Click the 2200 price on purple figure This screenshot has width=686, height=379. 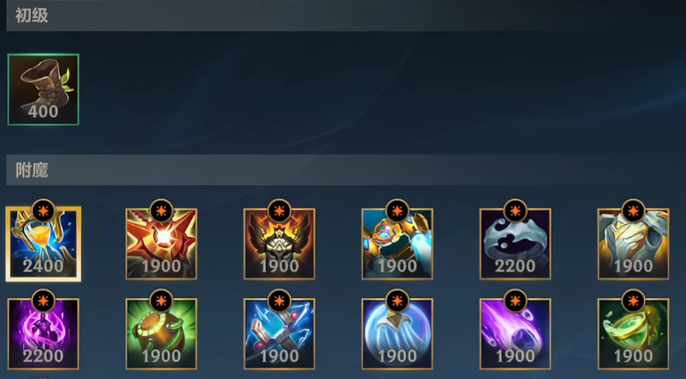(x=43, y=356)
